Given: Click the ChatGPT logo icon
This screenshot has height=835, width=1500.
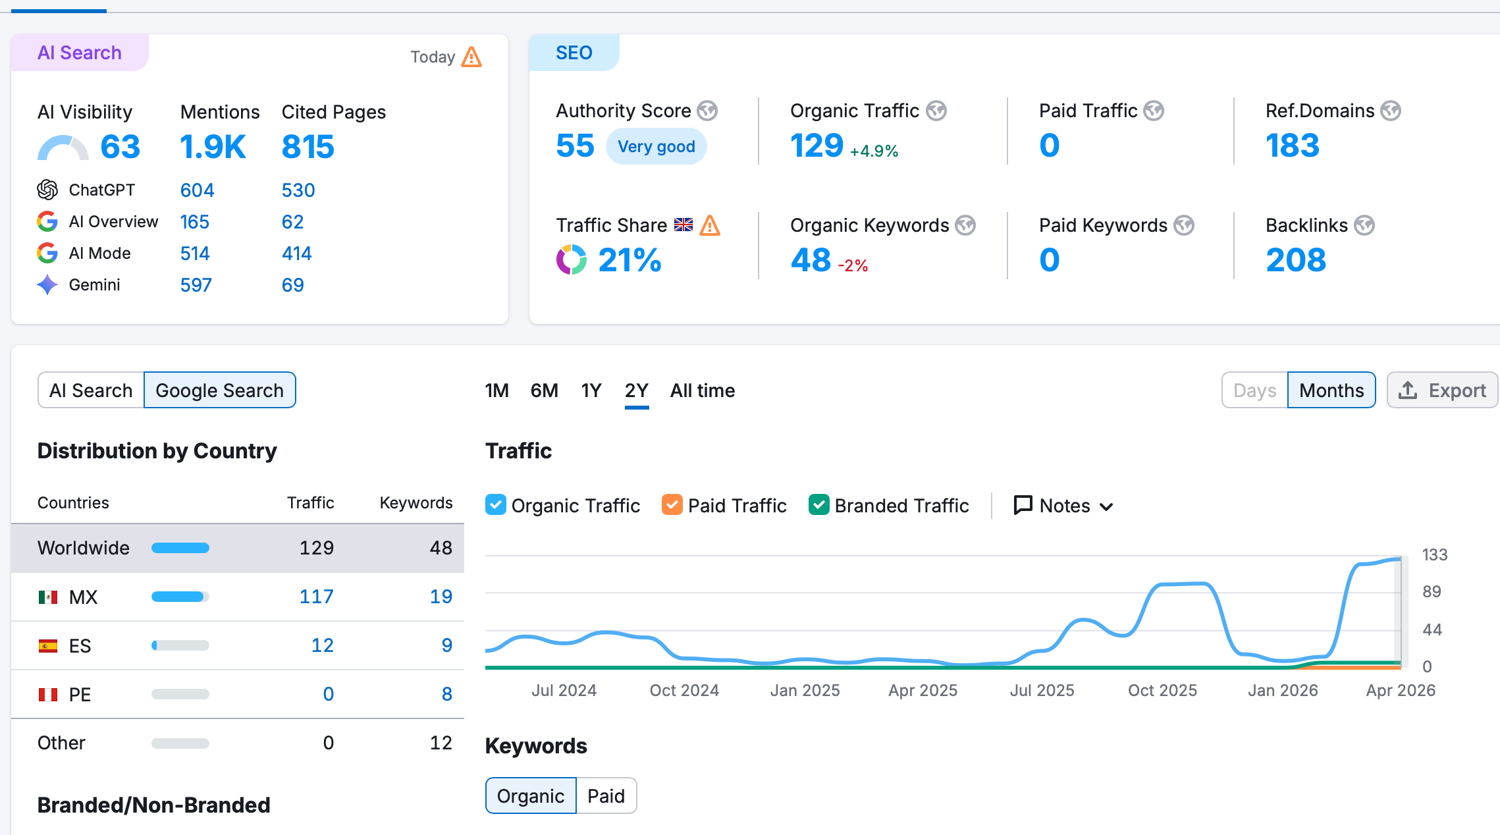Looking at the screenshot, I should (x=47, y=190).
